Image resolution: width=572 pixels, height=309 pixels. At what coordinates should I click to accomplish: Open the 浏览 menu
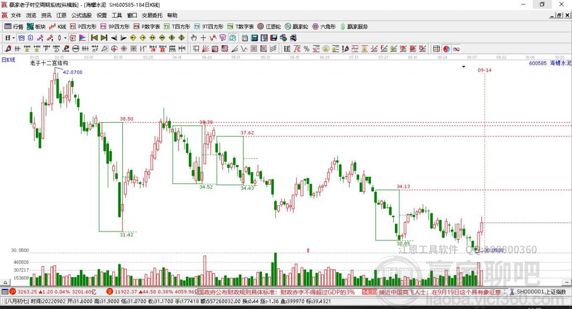pos(31,15)
